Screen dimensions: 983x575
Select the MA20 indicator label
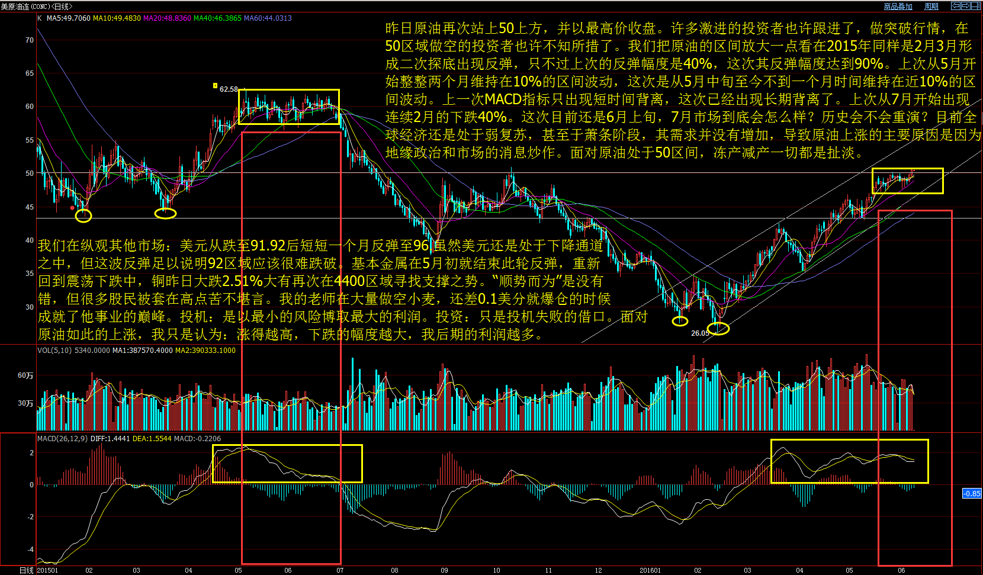coord(168,18)
